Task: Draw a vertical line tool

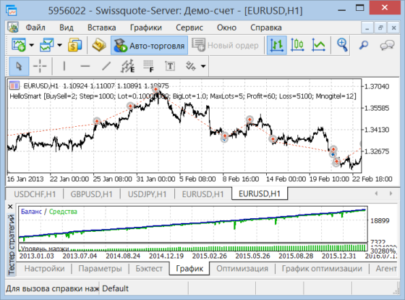Action: coord(64,66)
